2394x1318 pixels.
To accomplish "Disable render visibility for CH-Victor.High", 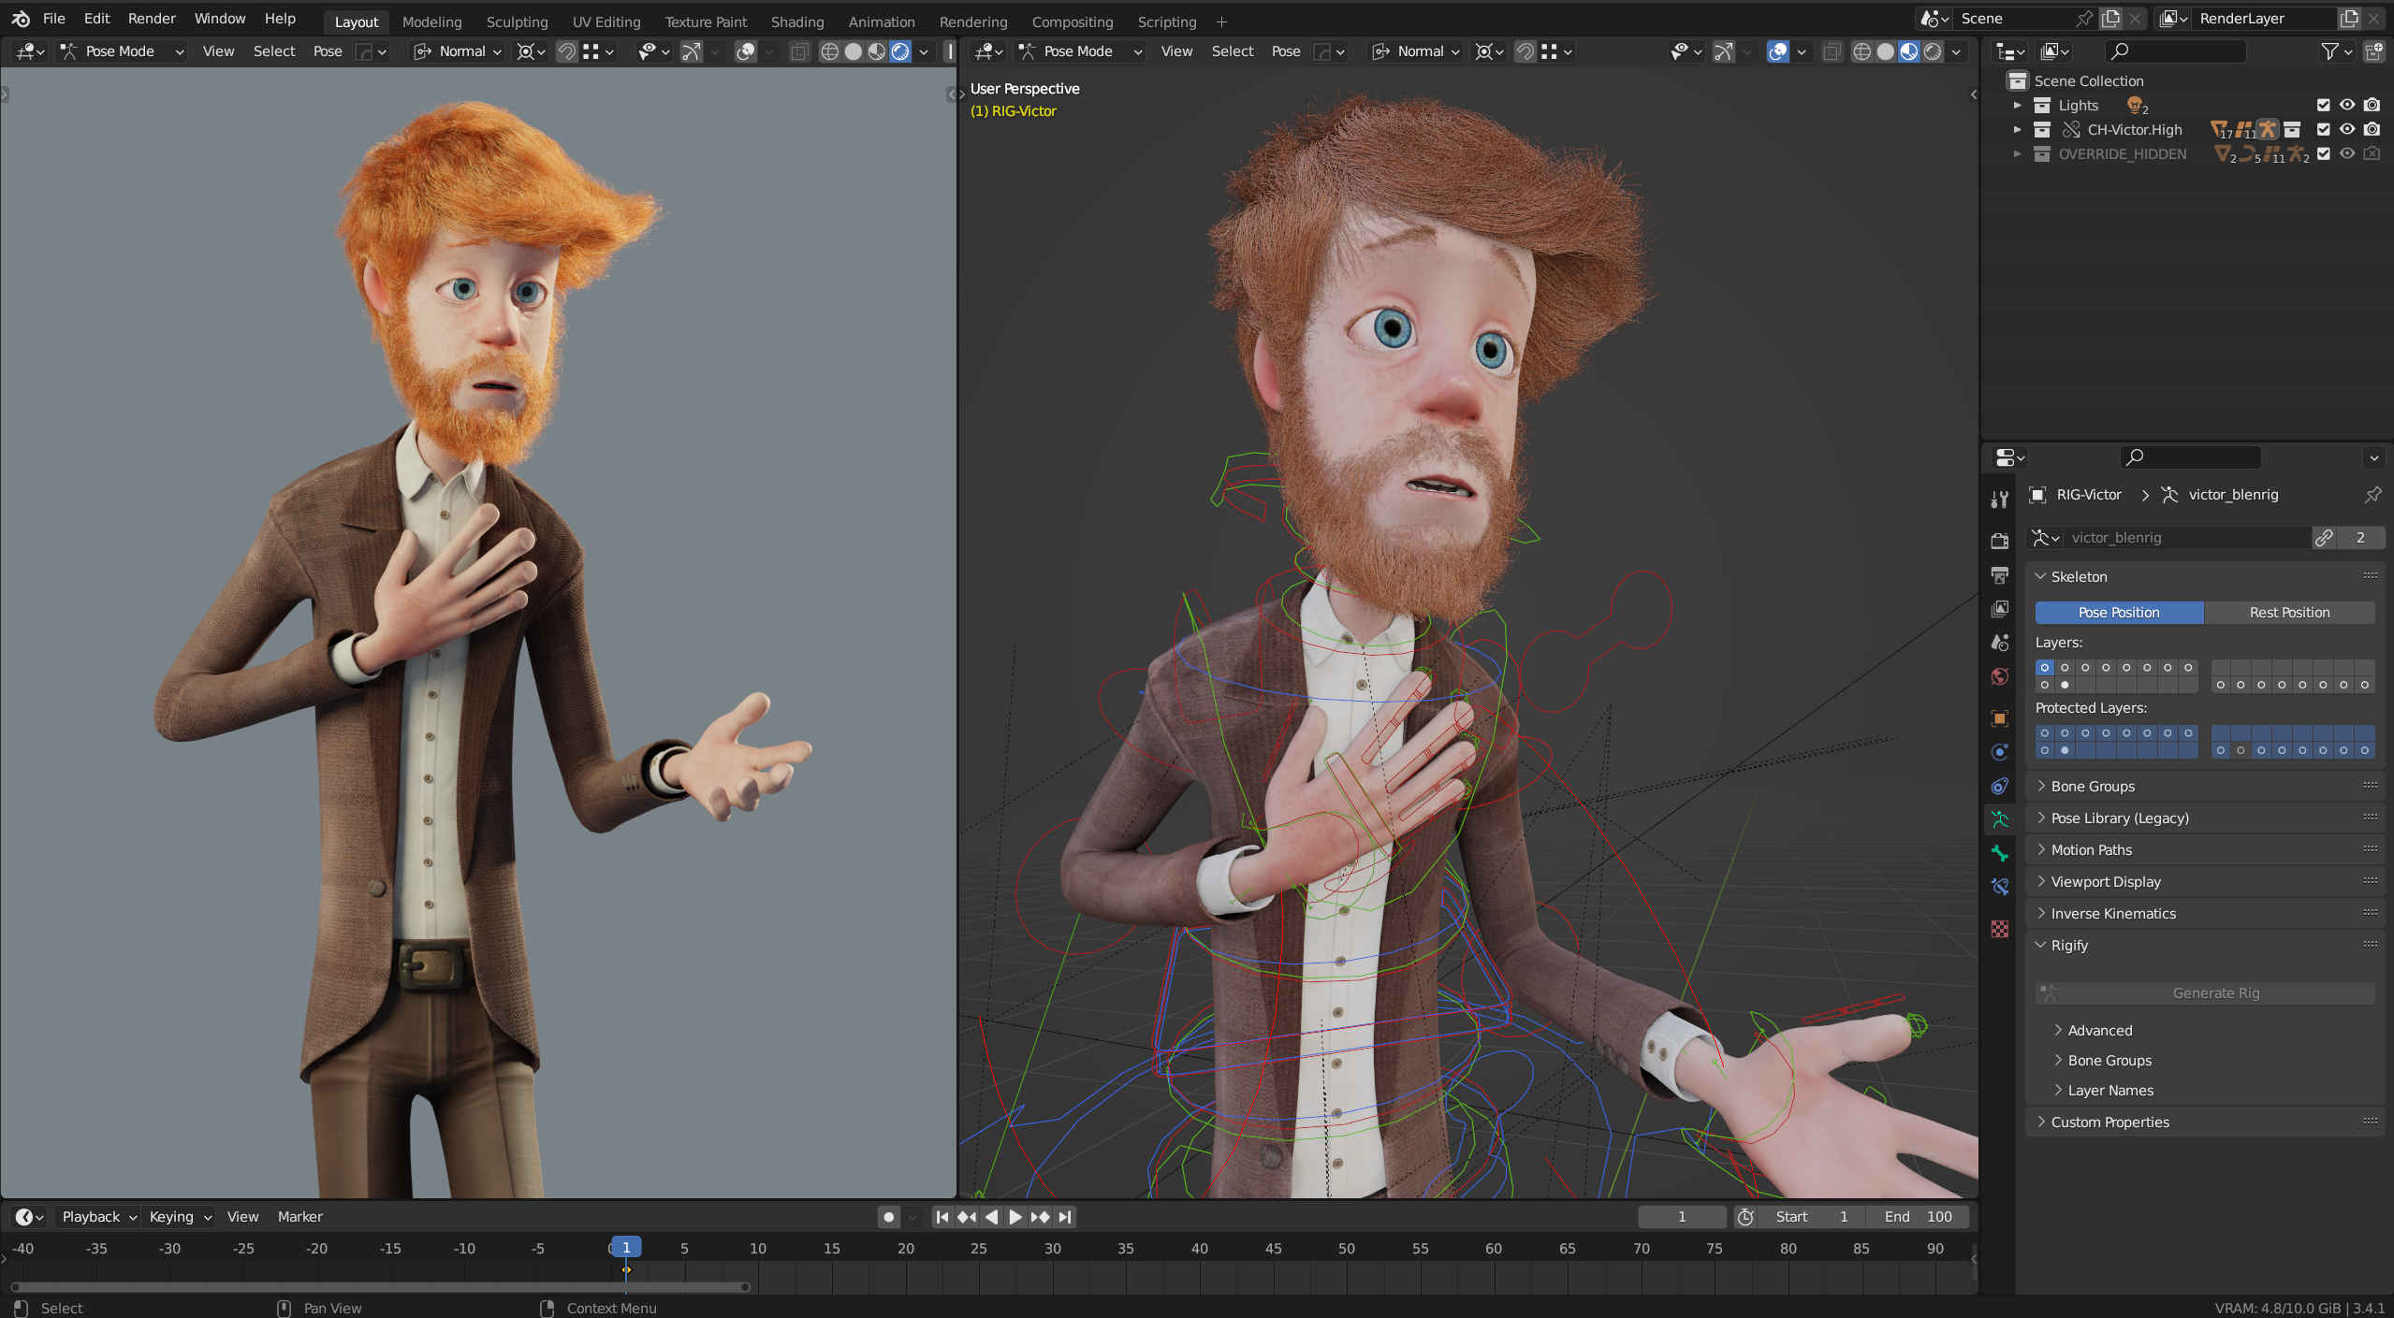I will (x=2372, y=130).
